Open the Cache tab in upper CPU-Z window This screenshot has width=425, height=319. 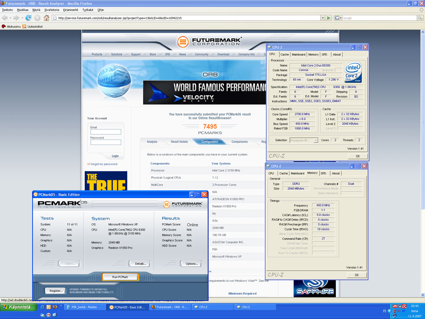[x=285, y=55]
